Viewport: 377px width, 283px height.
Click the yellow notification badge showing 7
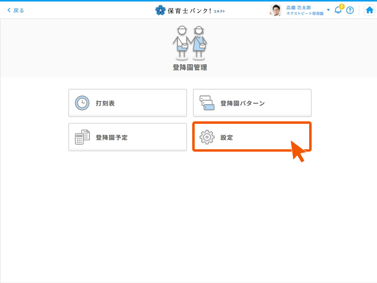(x=341, y=6)
